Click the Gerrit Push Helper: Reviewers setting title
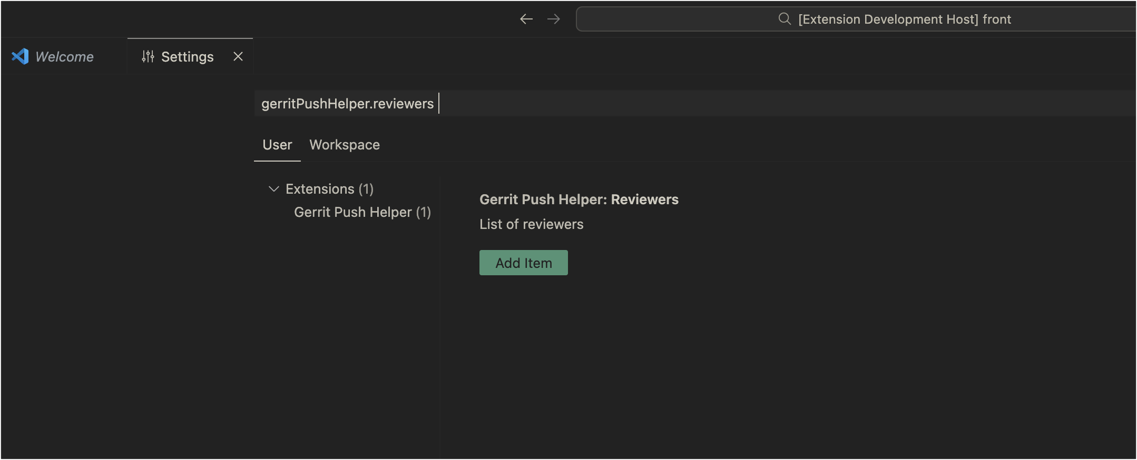The height and width of the screenshot is (460, 1137). tap(579, 199)
